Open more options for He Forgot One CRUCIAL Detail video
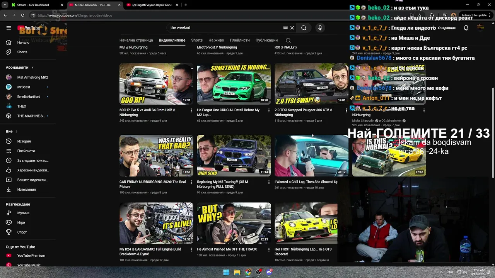Screen dimensions: 495x278 pos(269,110)
